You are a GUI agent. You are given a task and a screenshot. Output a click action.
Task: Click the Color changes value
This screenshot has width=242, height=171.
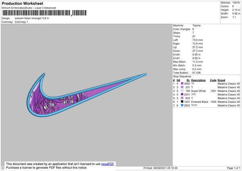[193, 29]
